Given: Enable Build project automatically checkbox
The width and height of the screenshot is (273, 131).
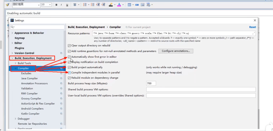Looking at the screenshot, I should point(69,67).
